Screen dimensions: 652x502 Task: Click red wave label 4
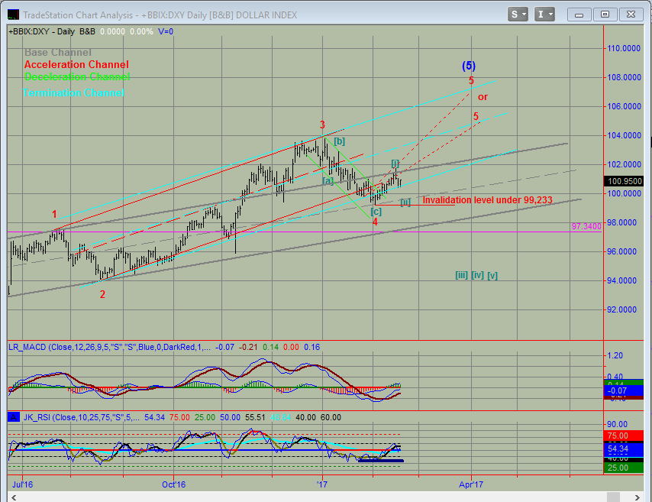375,222
